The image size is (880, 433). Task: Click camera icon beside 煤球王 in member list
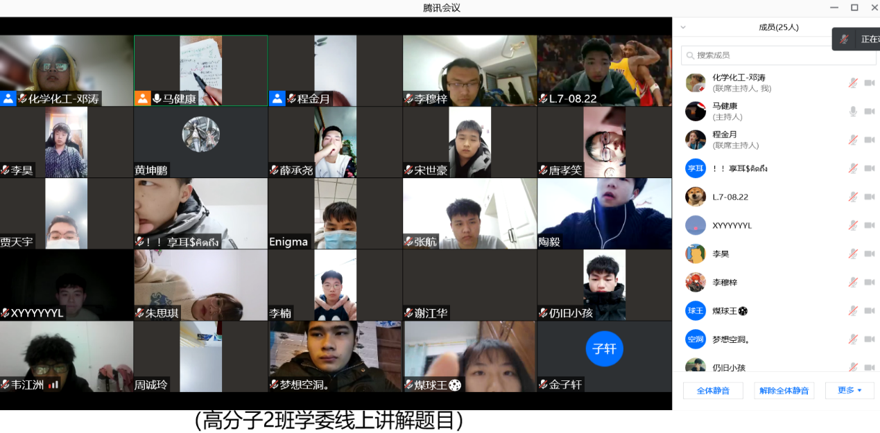point(869,311)
